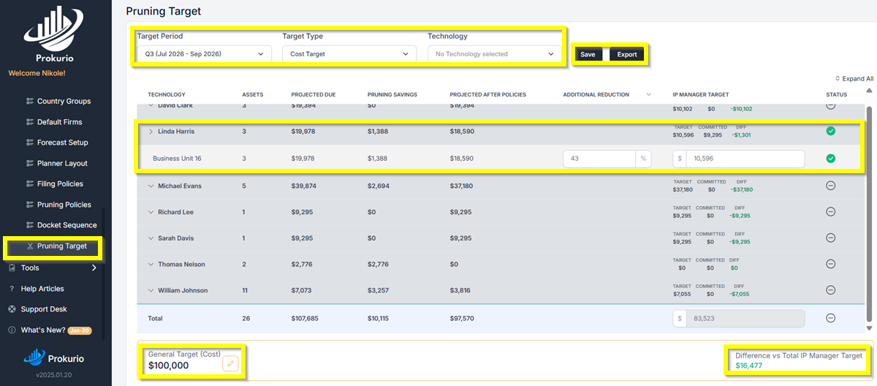Collapse the William Johnson row
The height and width of the screenshot is (386, 877).
pyautogui.click(x=151, y=291)
